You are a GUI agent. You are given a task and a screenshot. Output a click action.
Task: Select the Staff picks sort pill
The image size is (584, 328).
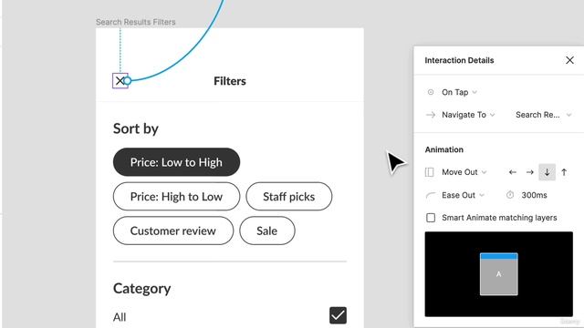pyautogui.click(x=288, y=197)
